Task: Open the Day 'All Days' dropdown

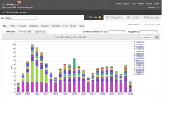Action: [x=21, y=18]
